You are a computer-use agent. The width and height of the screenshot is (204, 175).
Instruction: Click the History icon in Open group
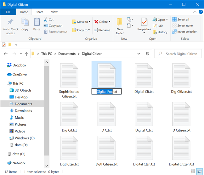click(156, 32)
